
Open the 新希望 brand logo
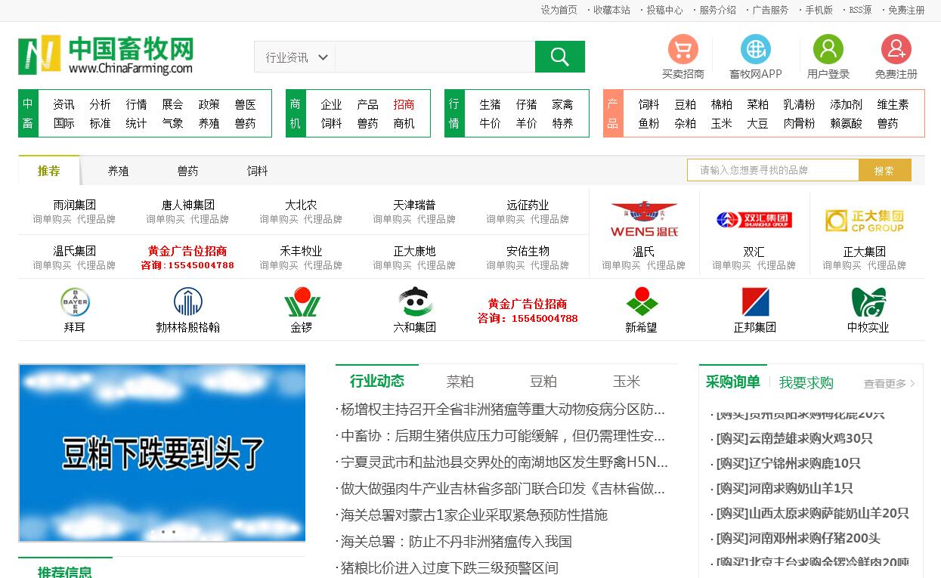pyautogui.click(x=641, y=302)
